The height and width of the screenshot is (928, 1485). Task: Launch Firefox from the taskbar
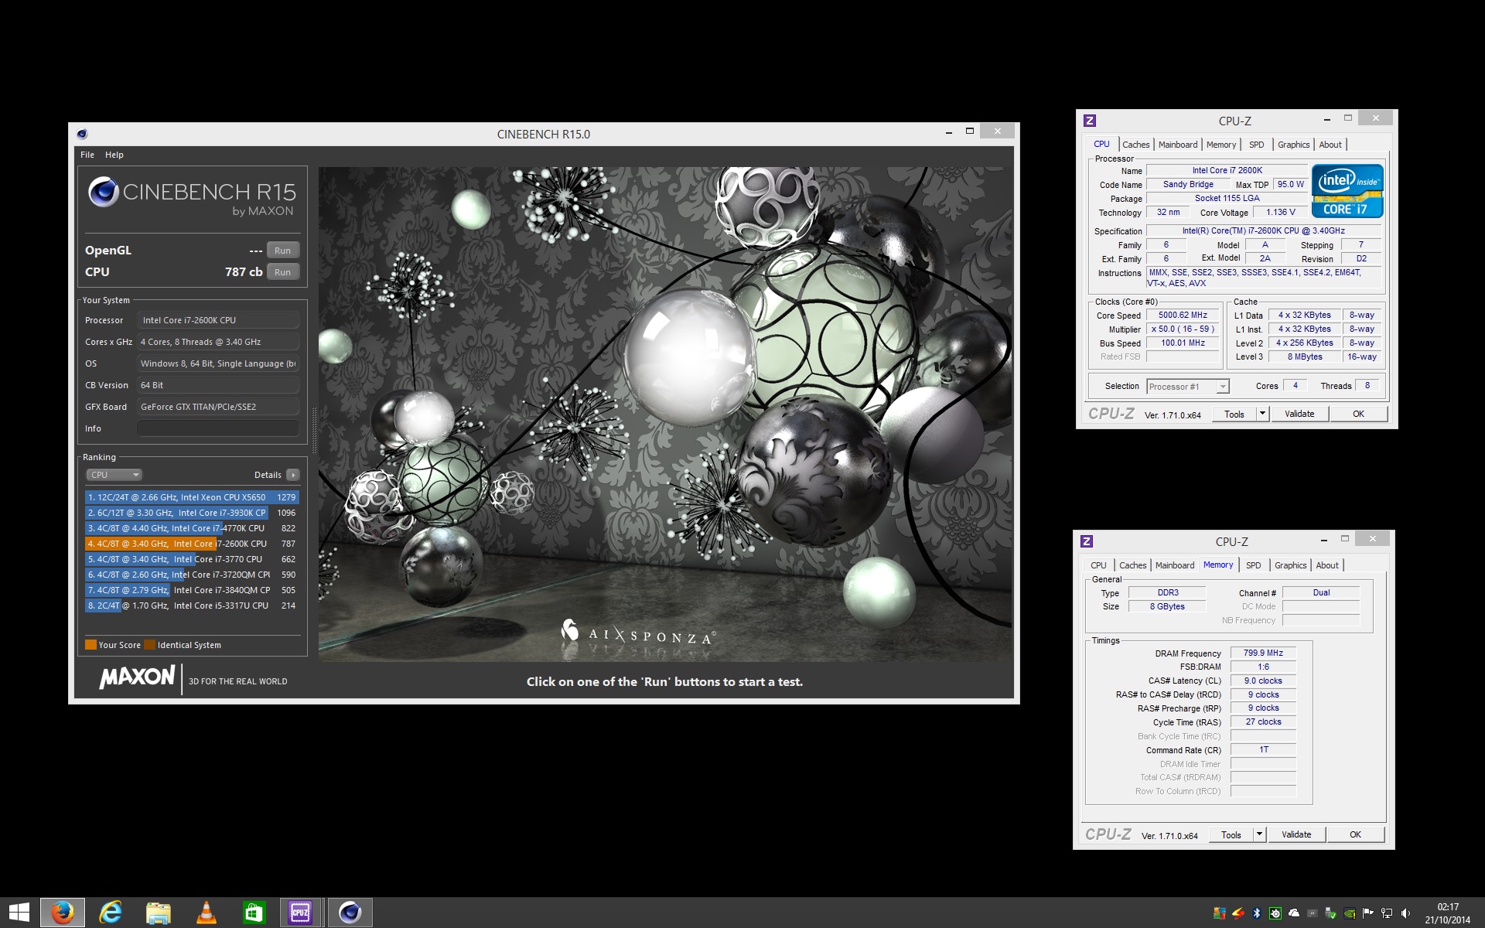(63, 913)
